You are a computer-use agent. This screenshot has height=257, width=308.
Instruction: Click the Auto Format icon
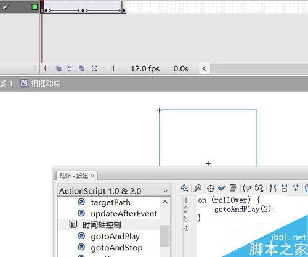[x=233, y=188]
